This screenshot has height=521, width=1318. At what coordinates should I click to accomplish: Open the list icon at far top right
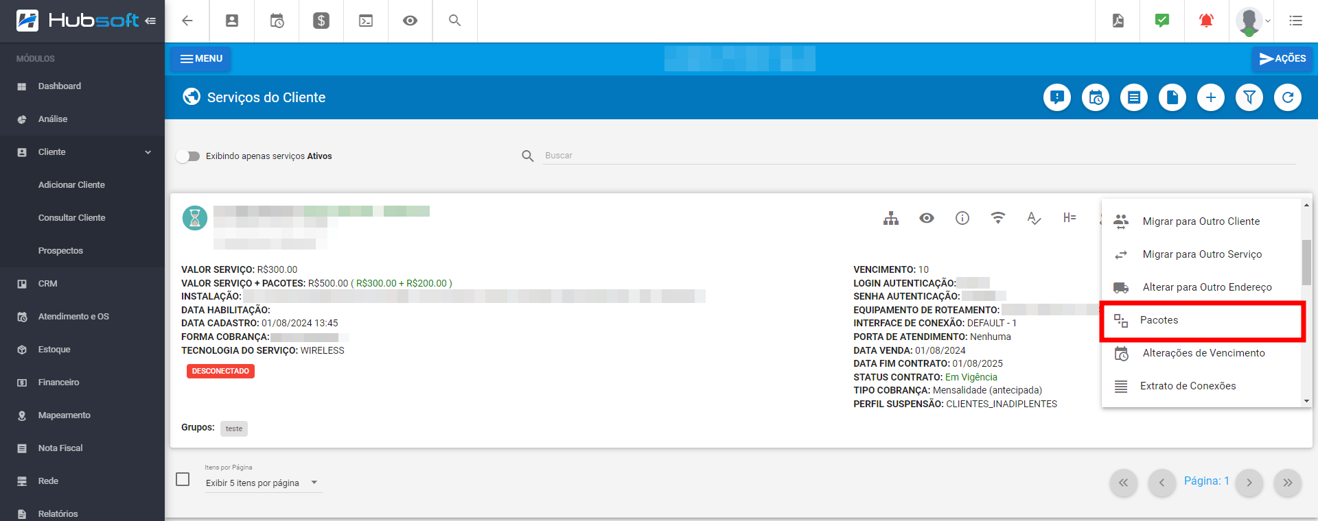1295,21
